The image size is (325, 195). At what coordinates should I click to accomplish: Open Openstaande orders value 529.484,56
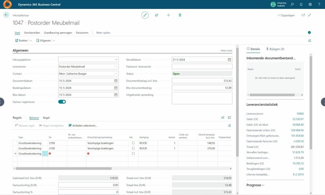[297, 130]
